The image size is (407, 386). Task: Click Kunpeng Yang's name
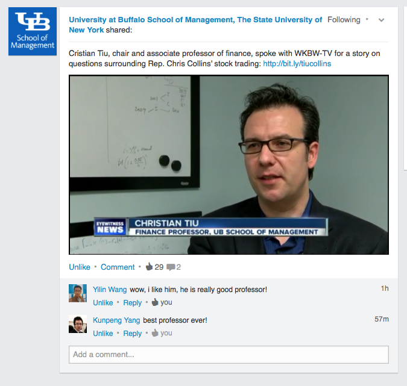point(116,320)
